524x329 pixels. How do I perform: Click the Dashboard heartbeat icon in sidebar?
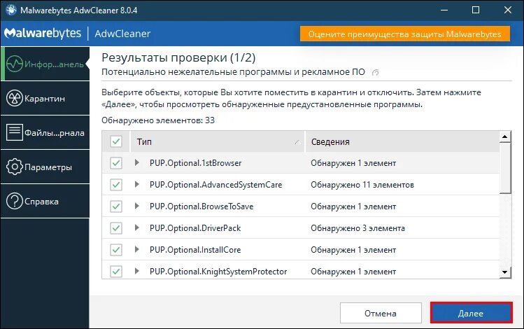point(15,64)
